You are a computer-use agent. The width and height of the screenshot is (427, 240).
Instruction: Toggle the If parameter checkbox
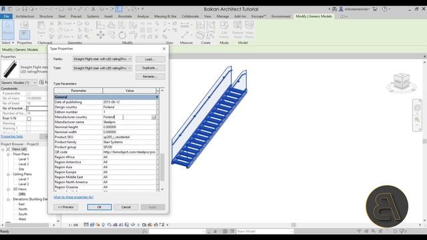[29, 93]
